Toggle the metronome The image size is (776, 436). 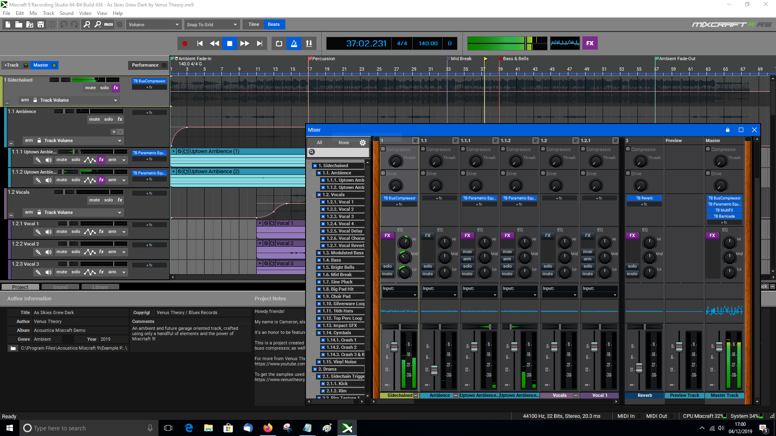click(294, 44)
